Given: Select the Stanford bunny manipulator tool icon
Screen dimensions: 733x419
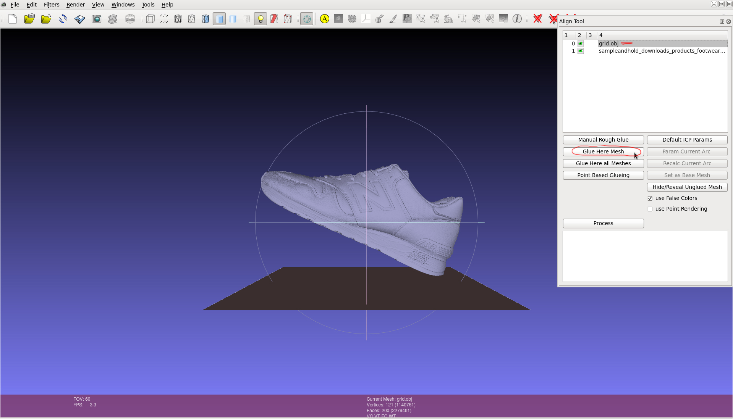Looking at the screenshot, I should tap(448, 19).
